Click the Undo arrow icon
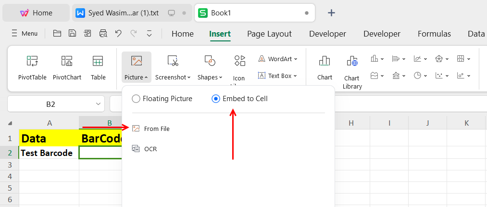The width and height of the screenshot is (487, 207). (118, 33)
